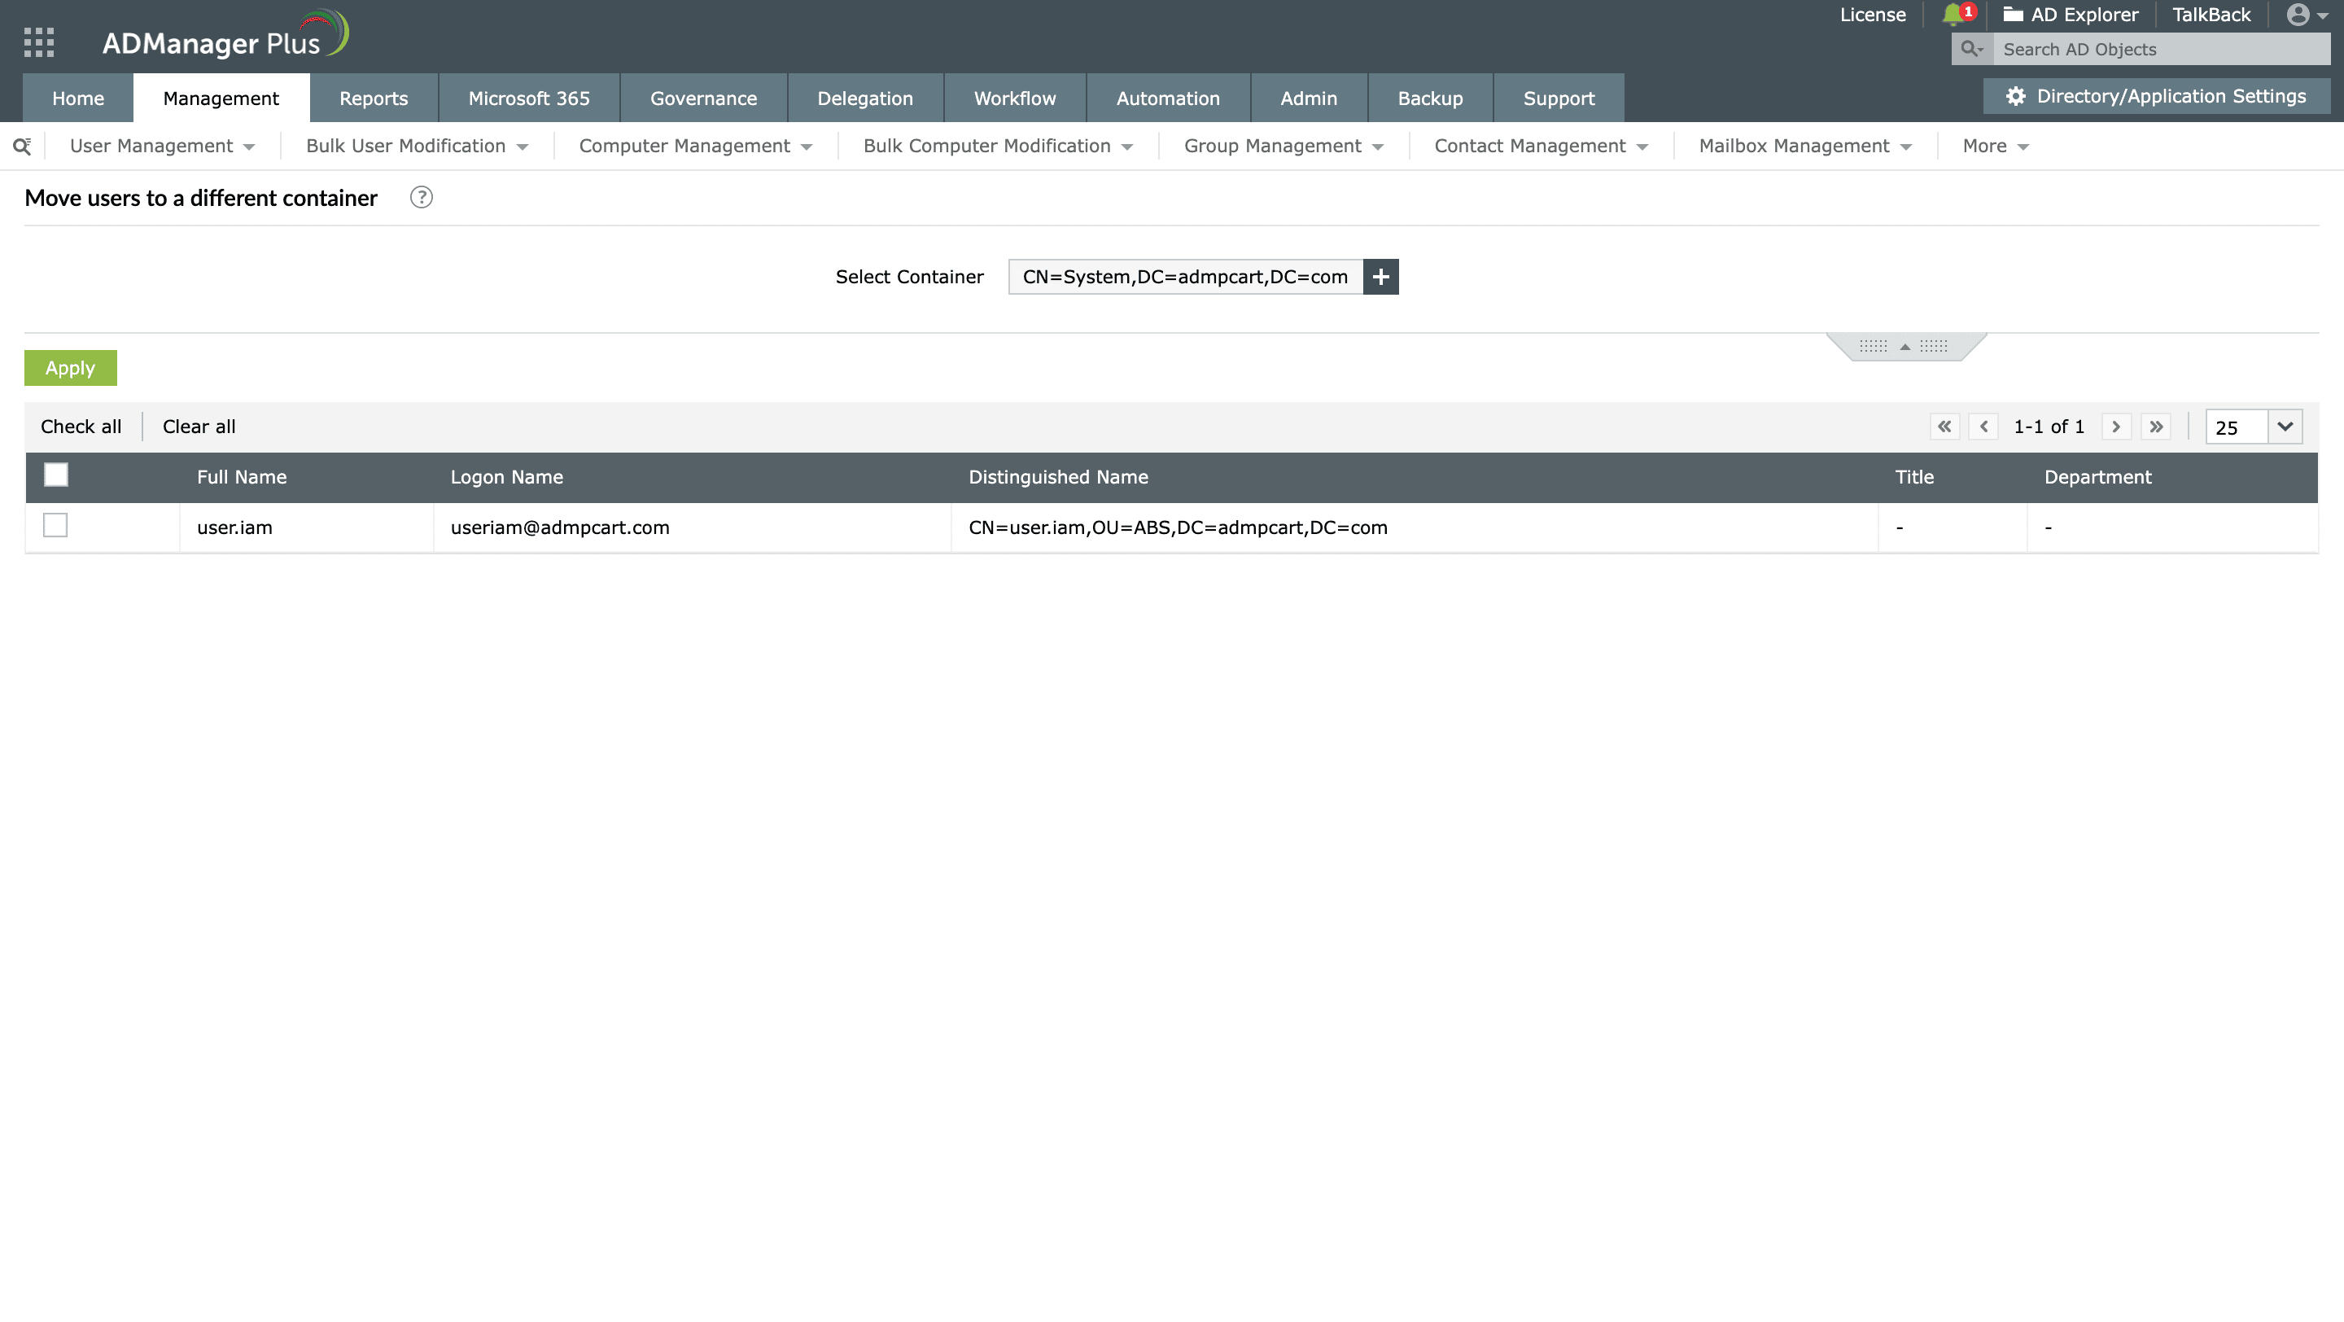Click the Title column header
The image size is (2344, 1322).
coord(1913,477)
